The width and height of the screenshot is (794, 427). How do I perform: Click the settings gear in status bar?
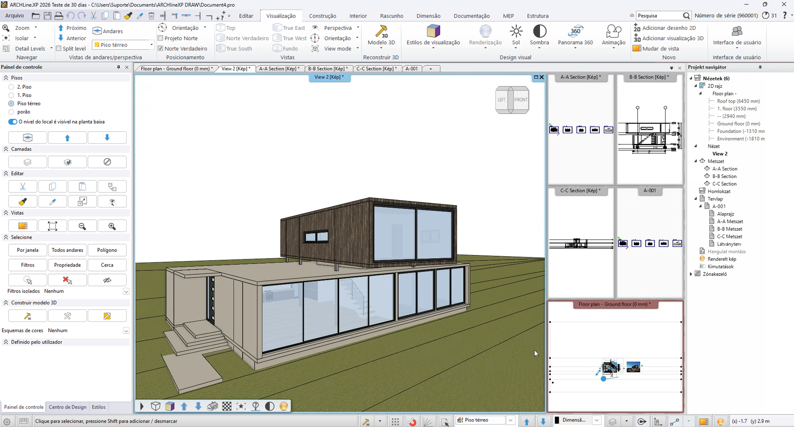click(7, 421)
